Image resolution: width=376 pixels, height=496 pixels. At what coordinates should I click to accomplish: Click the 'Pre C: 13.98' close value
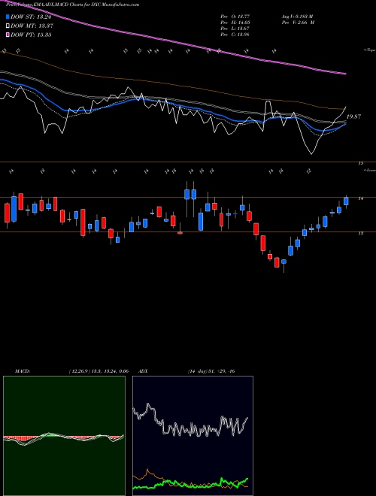235,35
